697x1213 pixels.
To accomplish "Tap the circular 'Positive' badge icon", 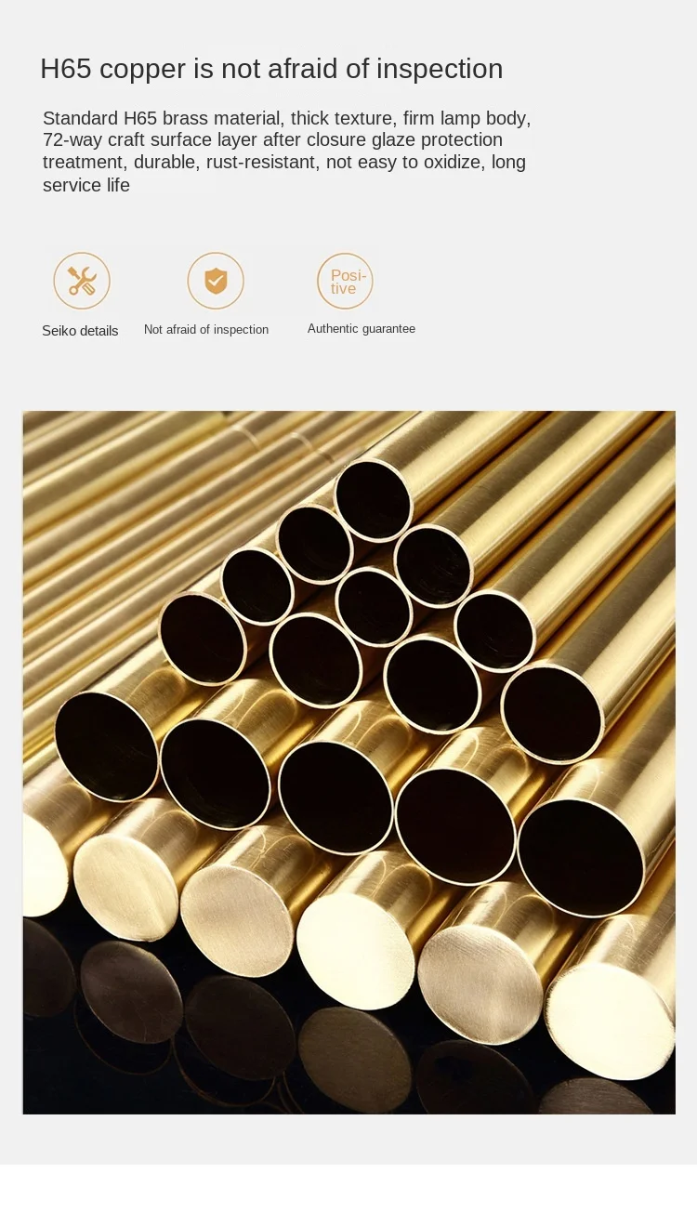I will coord(345,281).
